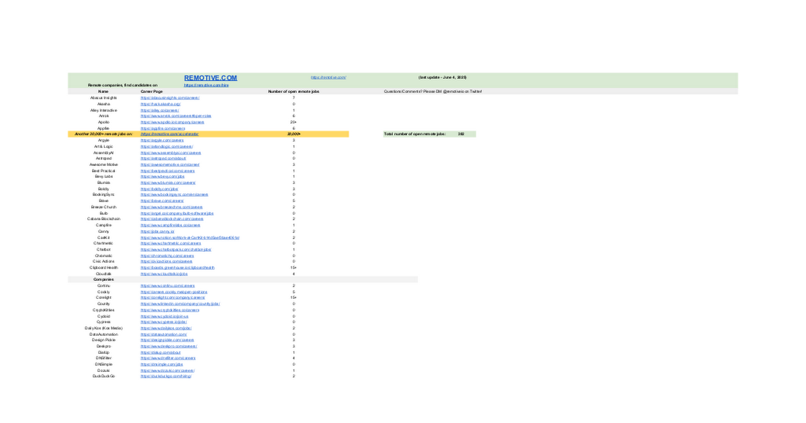Open the Chartmetric career page link

pos(170,243)
